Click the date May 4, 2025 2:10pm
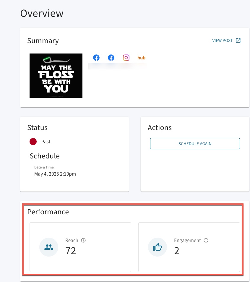 pos(55,174)
